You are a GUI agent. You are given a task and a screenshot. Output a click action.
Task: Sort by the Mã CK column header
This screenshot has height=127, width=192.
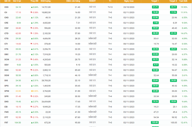[x=8, y=1]
